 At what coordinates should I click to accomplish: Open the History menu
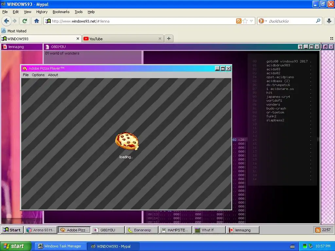(42, 12)
